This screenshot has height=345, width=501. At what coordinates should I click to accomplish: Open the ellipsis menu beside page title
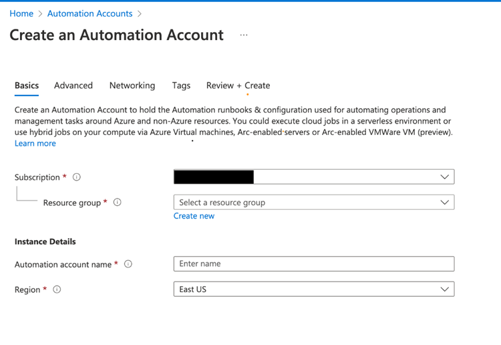244,35
